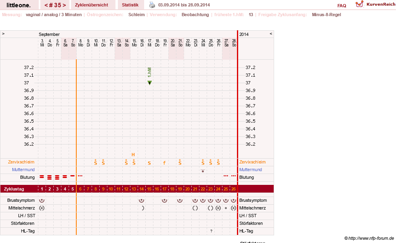Screen dimensions: 396x243
Task: Click the 'f' mucus symbol on cycle day 17
Action: [x=164, y=163]
